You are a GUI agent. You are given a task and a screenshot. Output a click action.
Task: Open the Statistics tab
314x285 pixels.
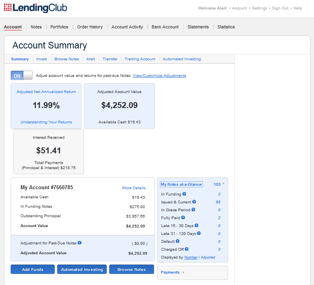point(226,27)
